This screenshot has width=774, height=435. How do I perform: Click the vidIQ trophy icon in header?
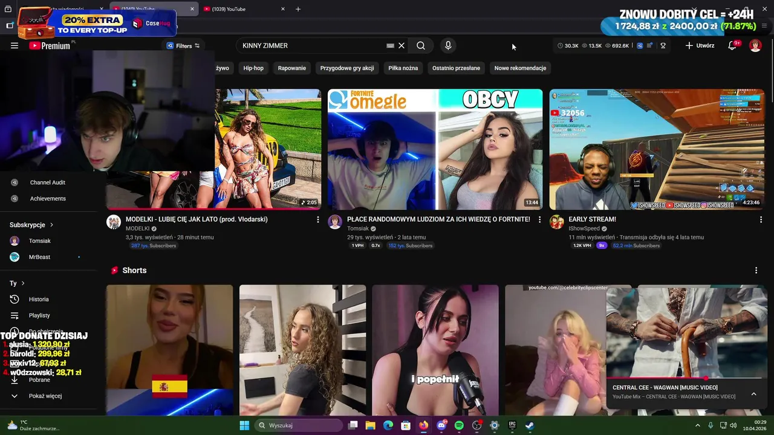click(x=663, y=45)
